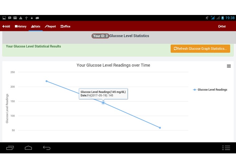Click the Glucose Level Statistics heading
Image resolution: width=236 pixels, height=168 pixels.
pos(129,36)
